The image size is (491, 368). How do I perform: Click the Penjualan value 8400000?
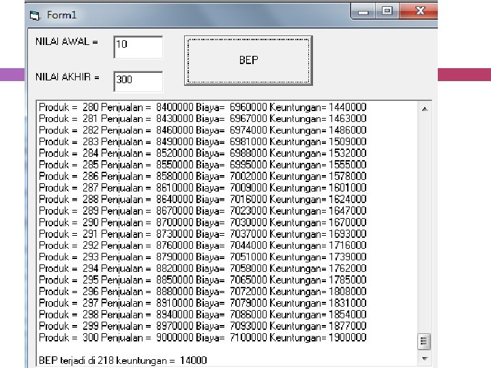pyautogui.click(x=175, y=108)
